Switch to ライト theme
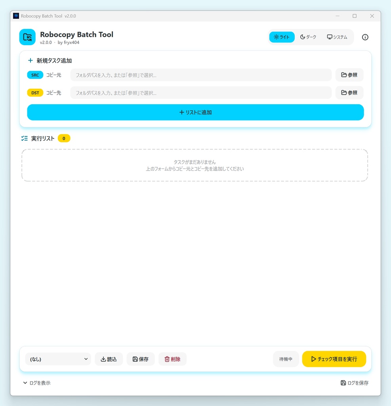 click(x=282, y=37)
